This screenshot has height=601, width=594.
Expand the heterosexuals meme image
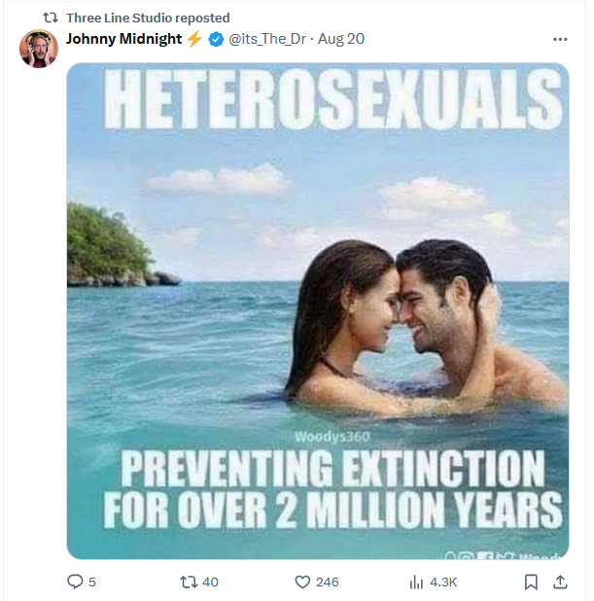[318, 311]
